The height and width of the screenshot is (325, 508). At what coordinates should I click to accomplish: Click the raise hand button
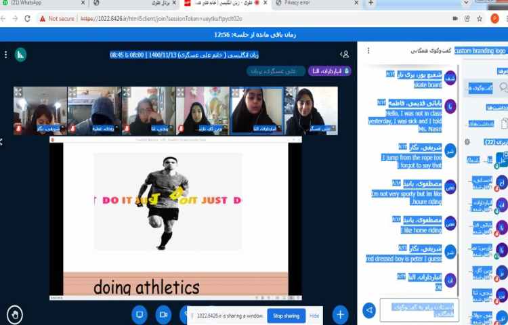click(14, 314)
